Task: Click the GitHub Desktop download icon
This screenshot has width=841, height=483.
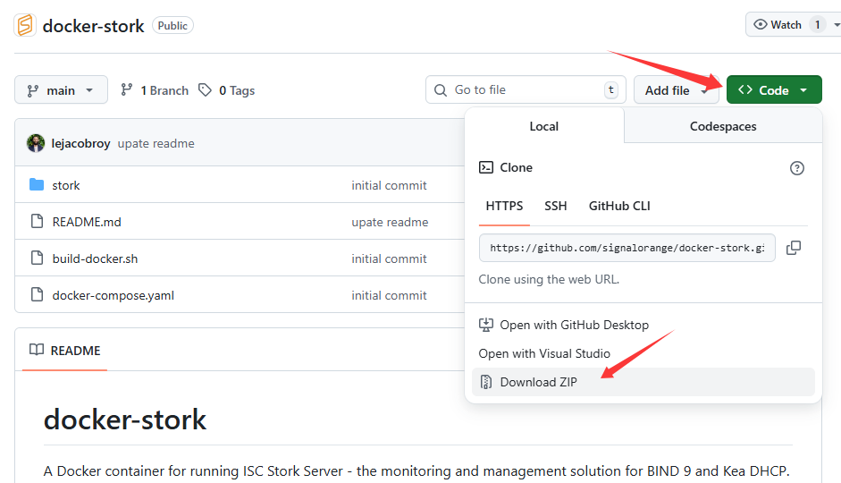Action: point(486,325)
